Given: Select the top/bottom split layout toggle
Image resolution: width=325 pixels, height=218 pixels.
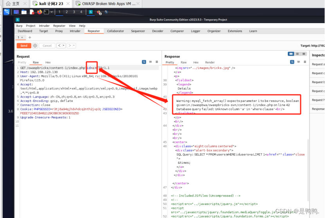Looking at the screenshot, I should click(298, 54).
